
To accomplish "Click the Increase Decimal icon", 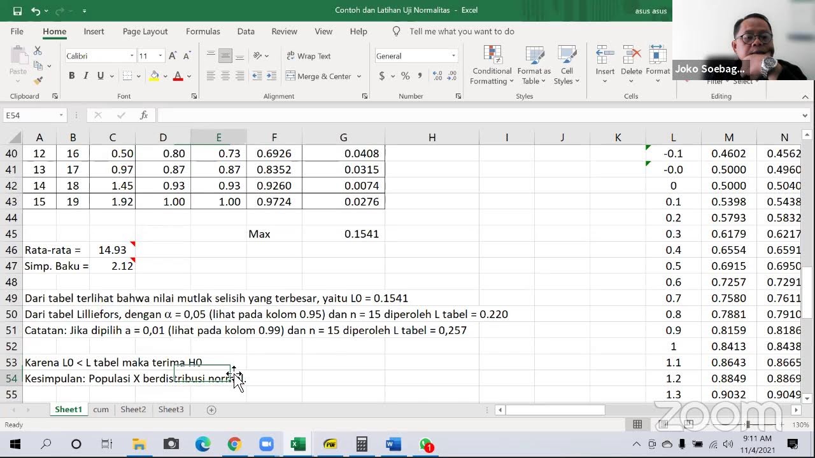I will point(439,76).
